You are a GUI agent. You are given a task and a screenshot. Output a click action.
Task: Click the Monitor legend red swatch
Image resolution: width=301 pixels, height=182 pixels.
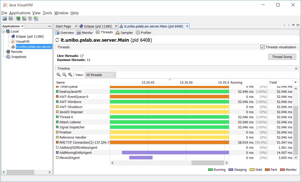282,170
